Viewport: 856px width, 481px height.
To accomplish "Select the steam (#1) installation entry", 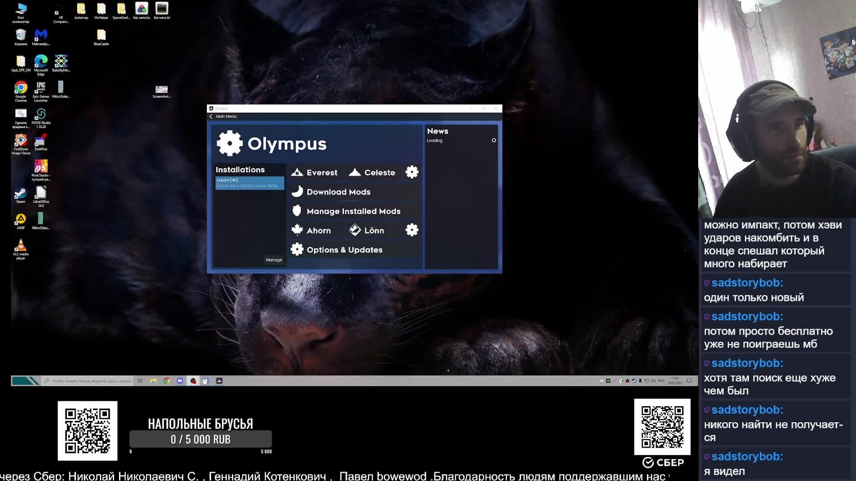I will (x=249, y=183).
